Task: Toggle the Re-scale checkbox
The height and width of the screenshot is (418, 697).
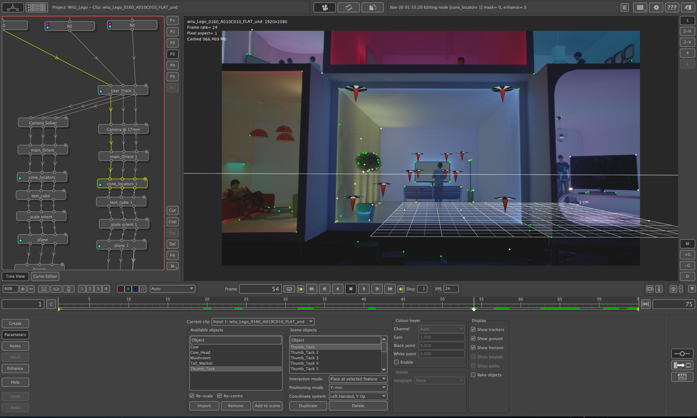Action: [x=192, y=396]
